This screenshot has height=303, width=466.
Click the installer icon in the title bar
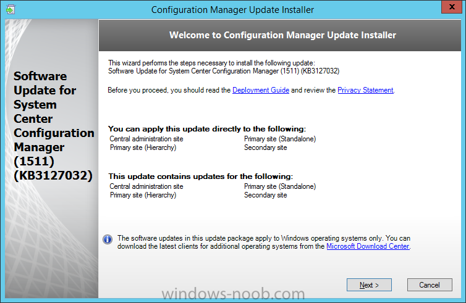coord(11,9)
